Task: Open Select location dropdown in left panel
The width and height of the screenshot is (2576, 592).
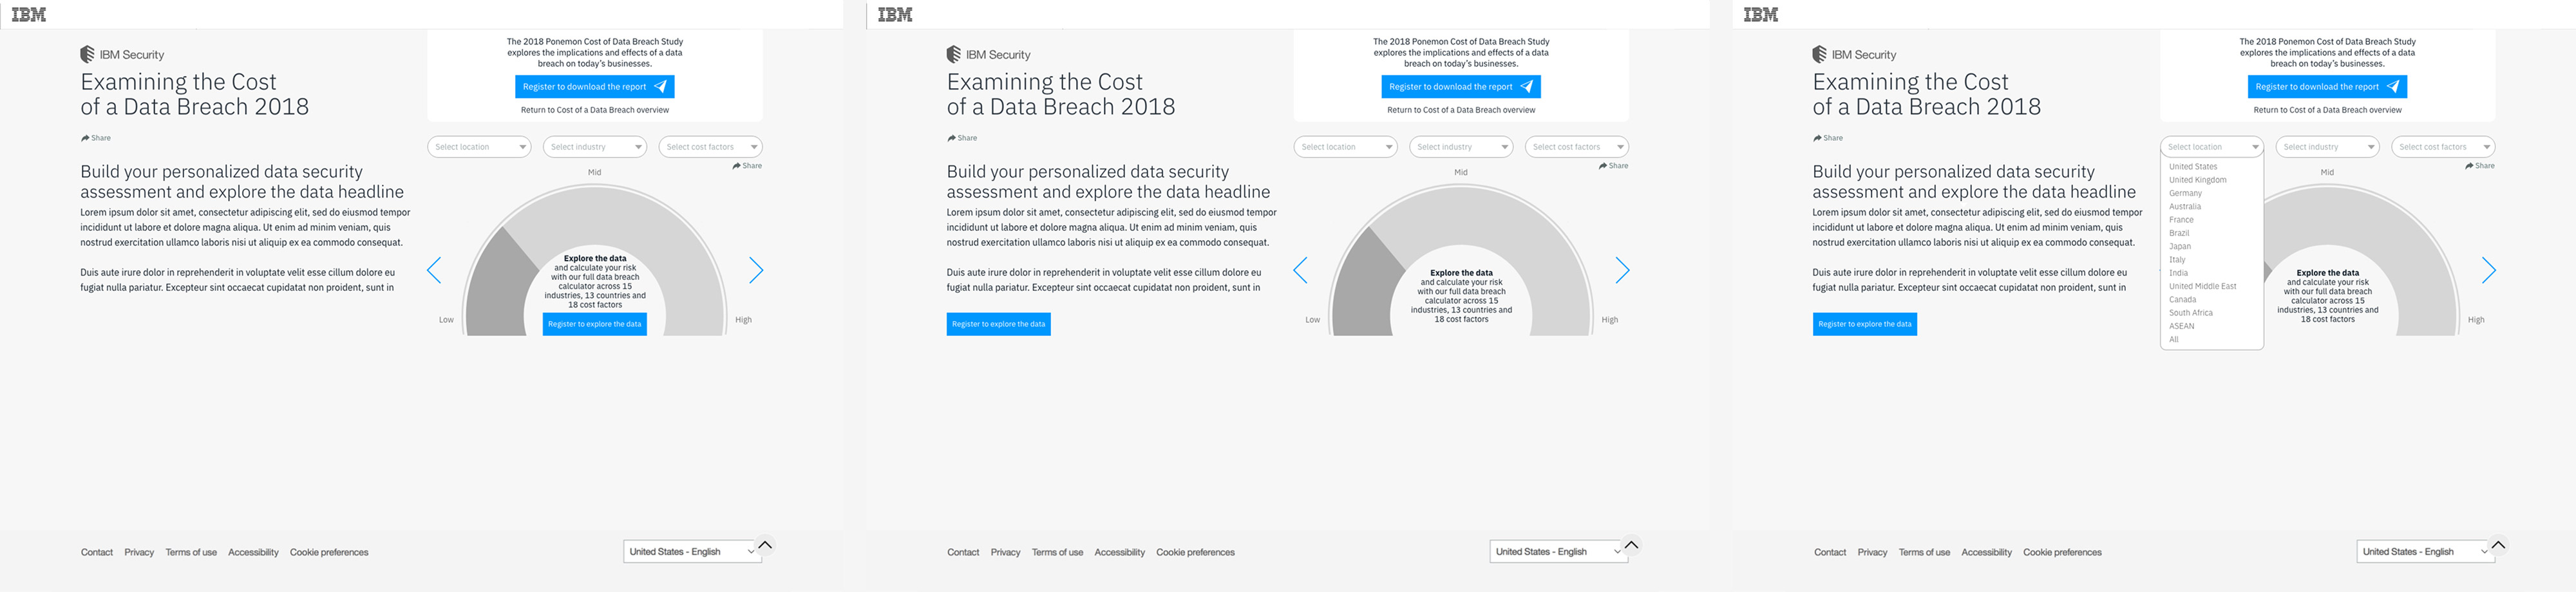Action: pyautogui.click(x=479, y=147)
